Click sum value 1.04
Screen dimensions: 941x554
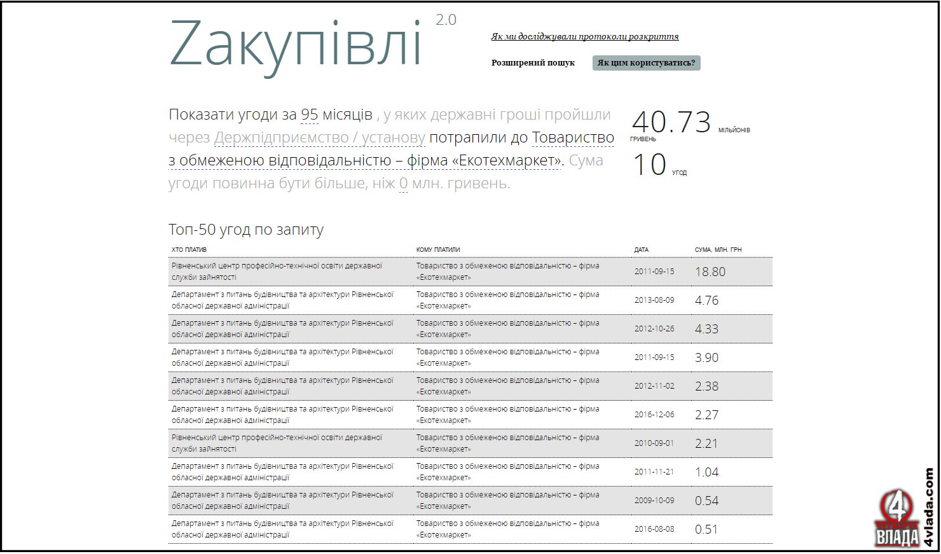pos(706,472)
